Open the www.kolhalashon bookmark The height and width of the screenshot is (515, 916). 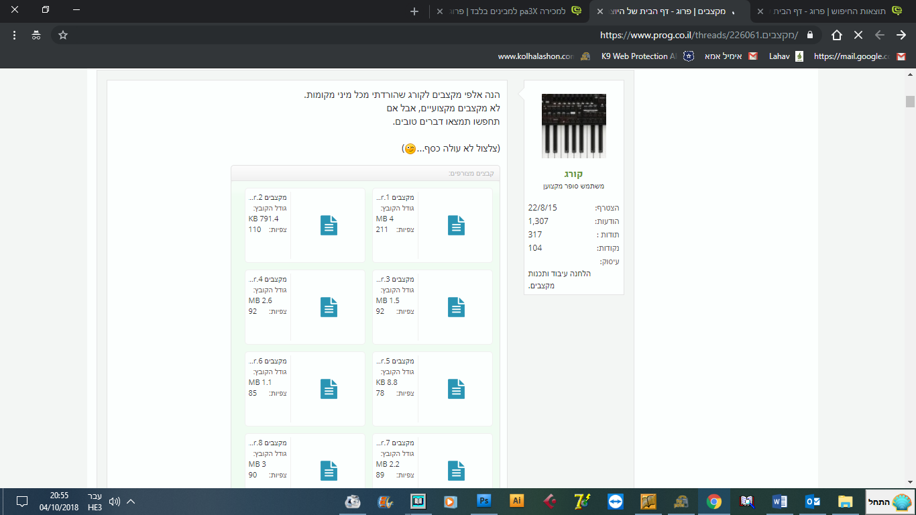pyautogui.click(x=544, y=56)
